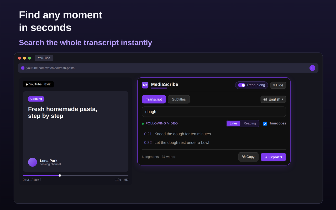This screenshot has height=210, width=336.
Task: Jump to timecode 0:32
Action: (148, 143)
